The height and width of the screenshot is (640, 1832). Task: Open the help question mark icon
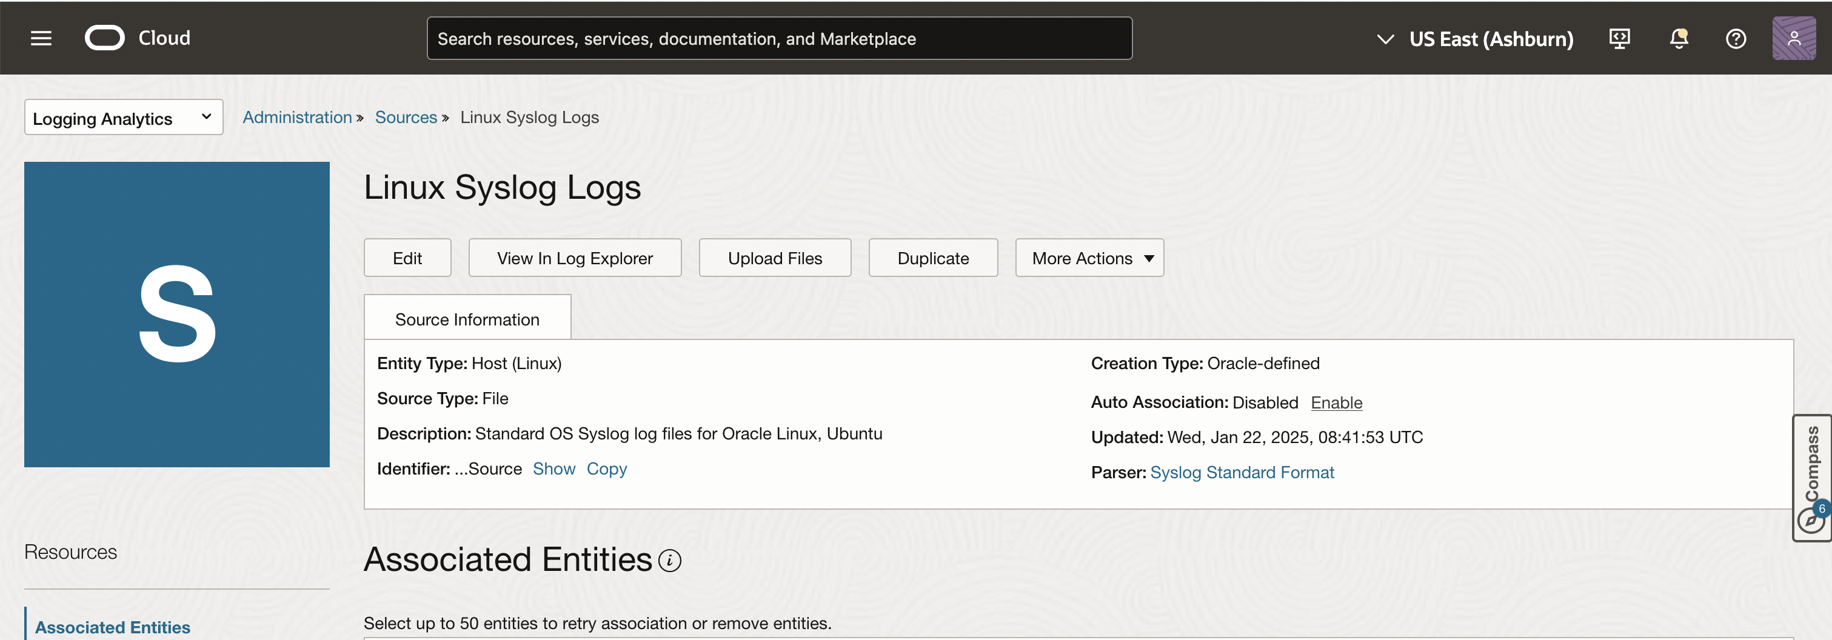(1735, 38)
